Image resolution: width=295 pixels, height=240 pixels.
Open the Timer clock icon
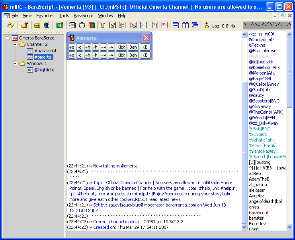coord(82,25)
